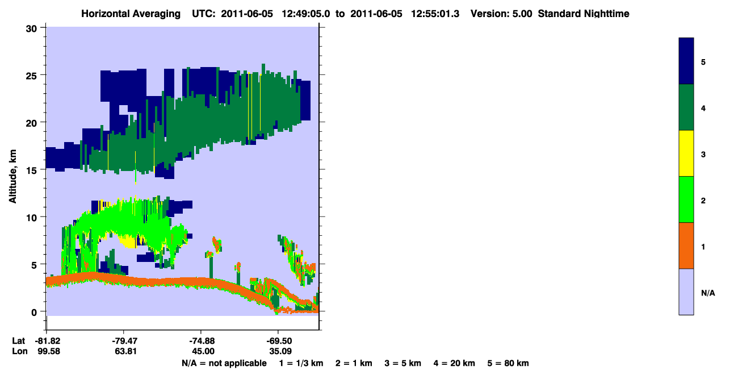The width and height of the screenshot is (738, 379).
Task: Click latitude value -69.50
Action: [279, 341]
